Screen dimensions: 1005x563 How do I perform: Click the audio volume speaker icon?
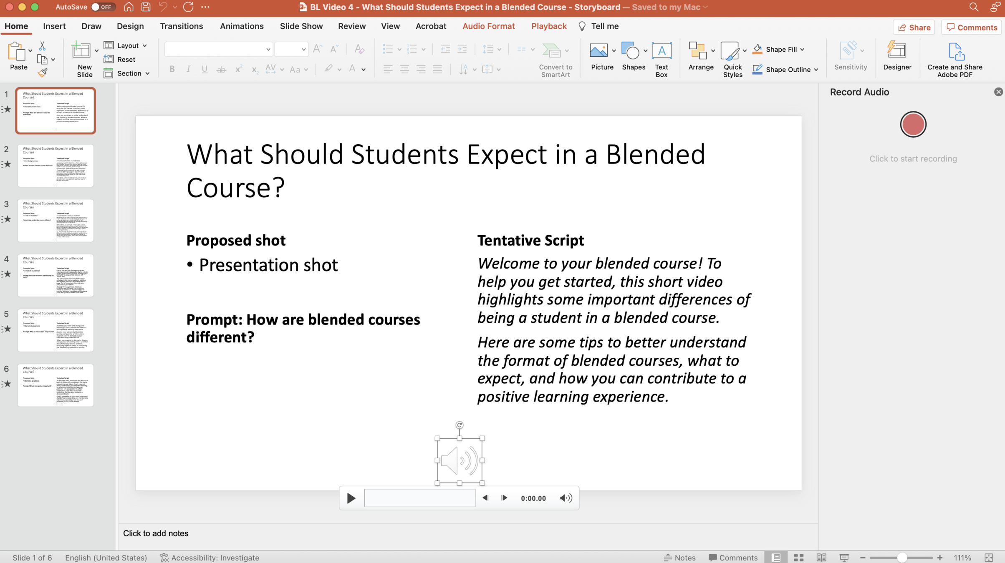[x=566, y=498]
